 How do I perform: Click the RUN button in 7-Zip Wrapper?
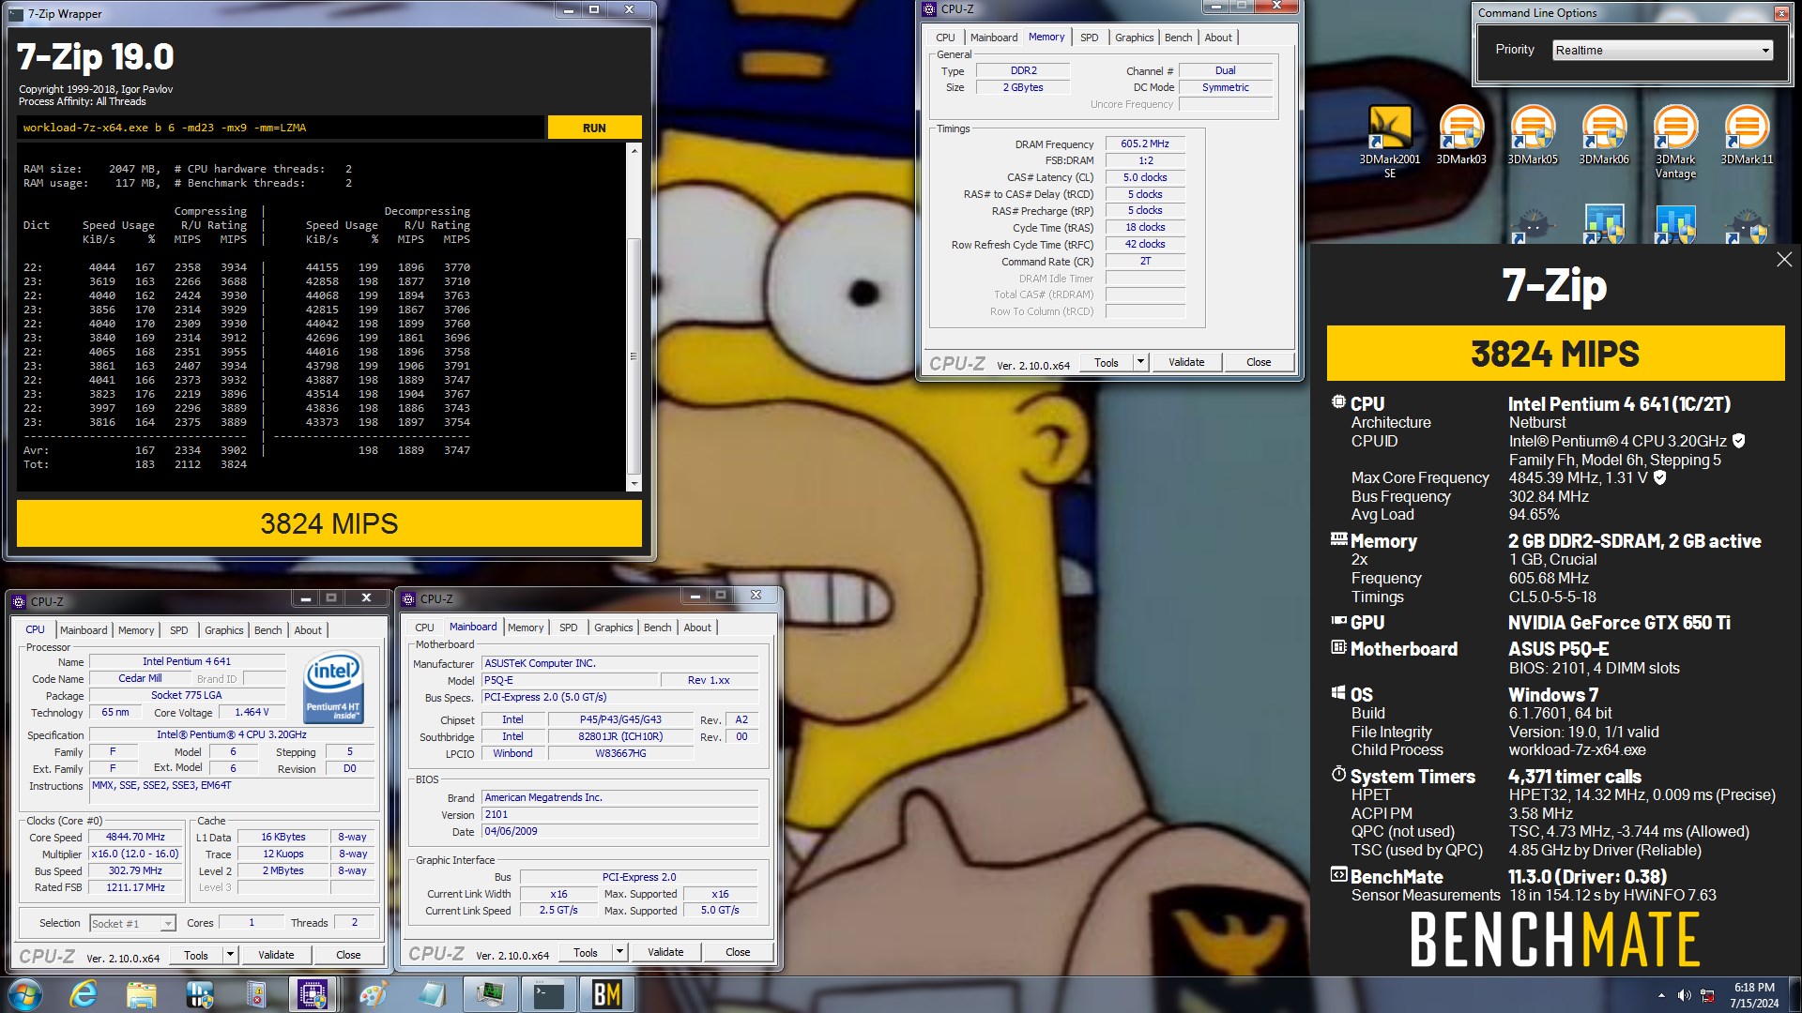coord(594,128)
